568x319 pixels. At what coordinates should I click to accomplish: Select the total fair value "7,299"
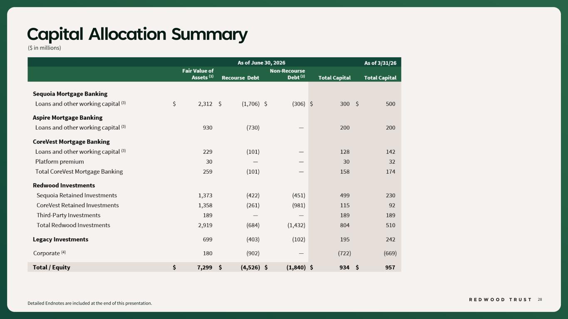coord(205,267)
